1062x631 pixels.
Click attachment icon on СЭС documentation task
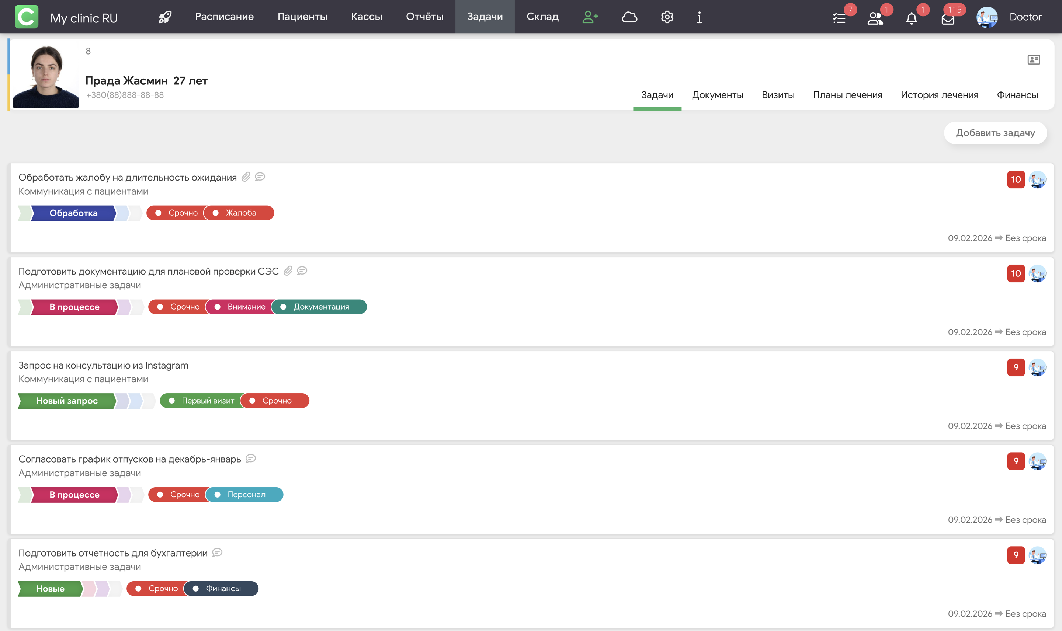[288, 271]
